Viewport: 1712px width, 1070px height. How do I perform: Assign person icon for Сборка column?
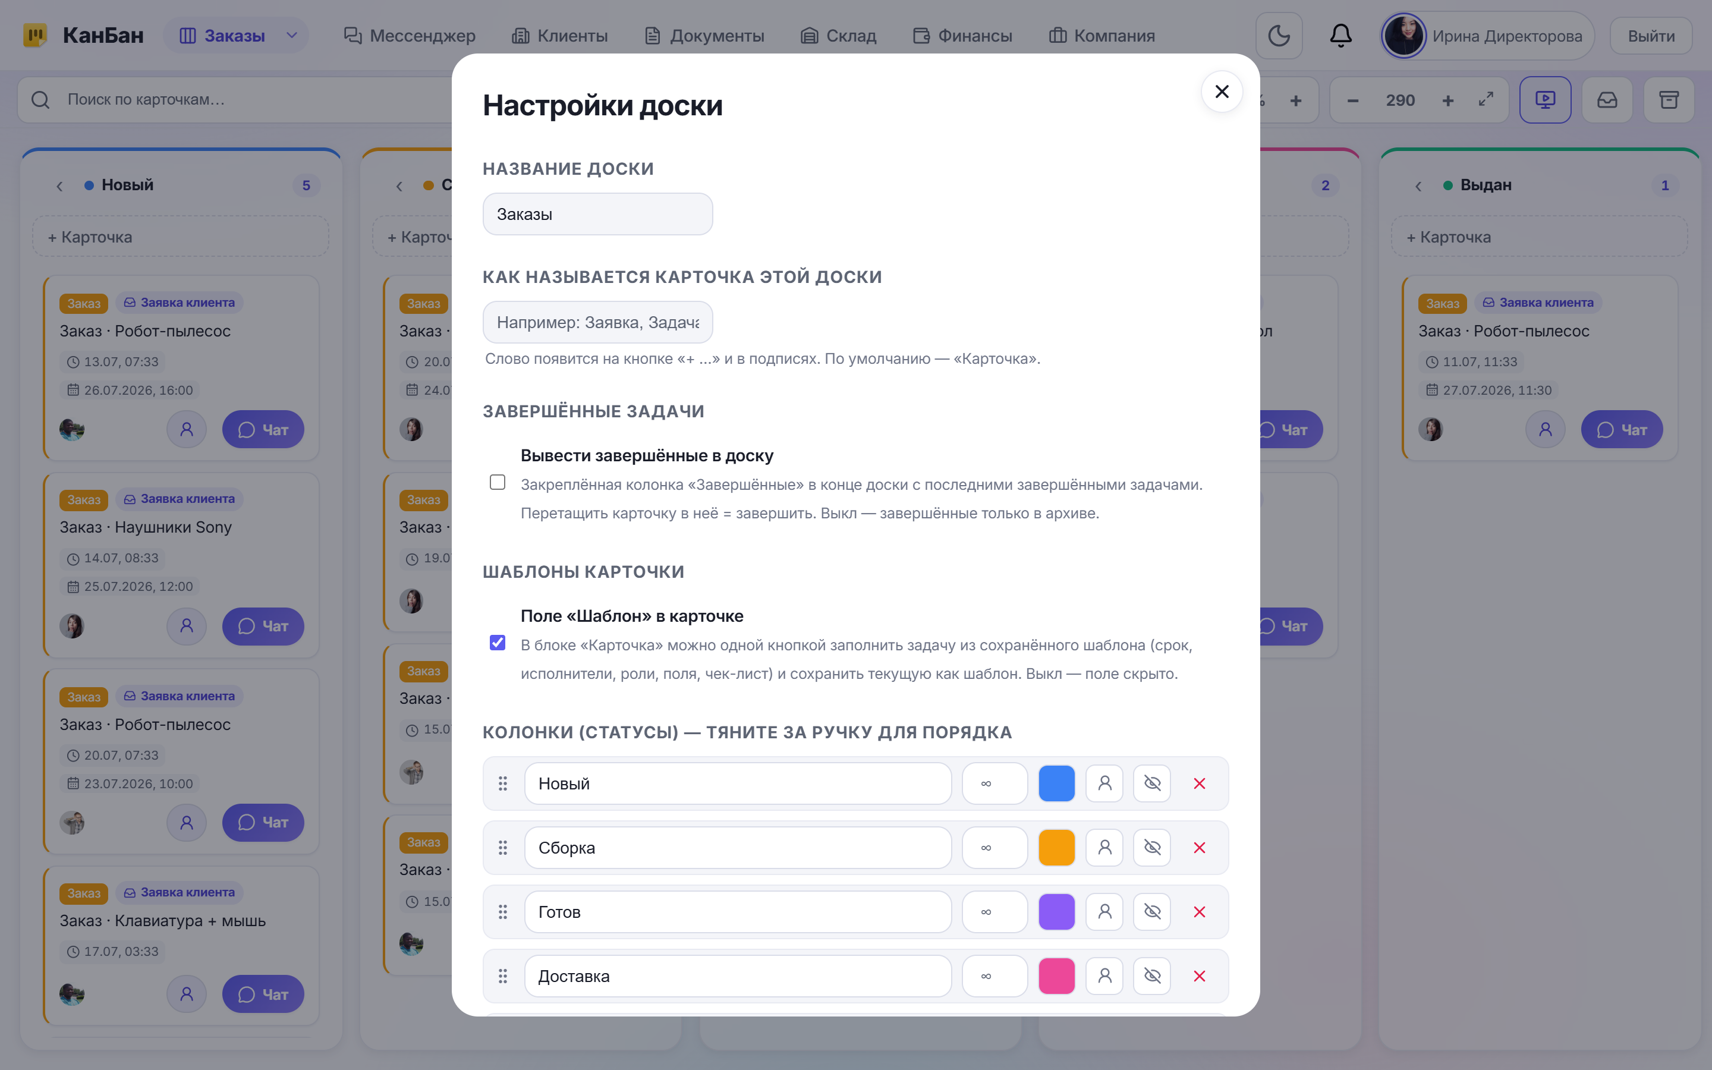pos(1104,848)
